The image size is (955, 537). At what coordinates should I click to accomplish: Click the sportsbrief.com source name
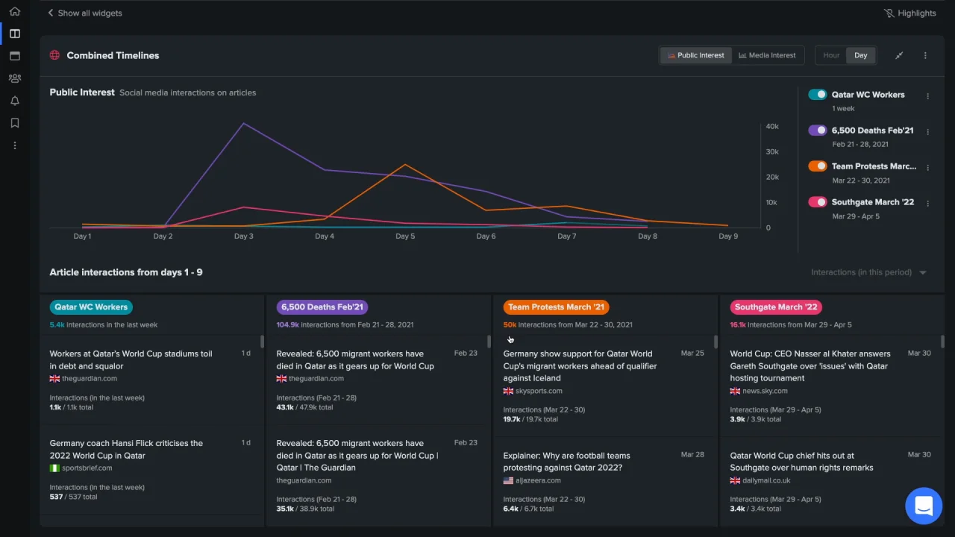point(87,468)
